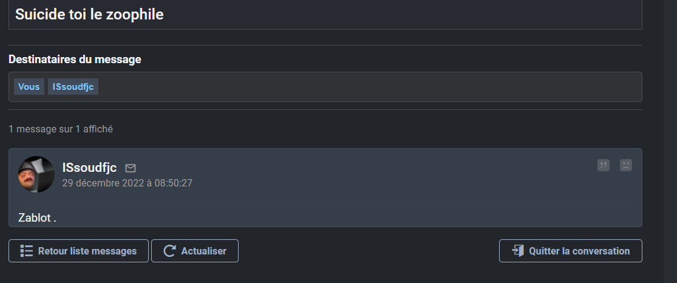Click the quote message icon
The image size is (677, 283).
click(x=603, y=165)
